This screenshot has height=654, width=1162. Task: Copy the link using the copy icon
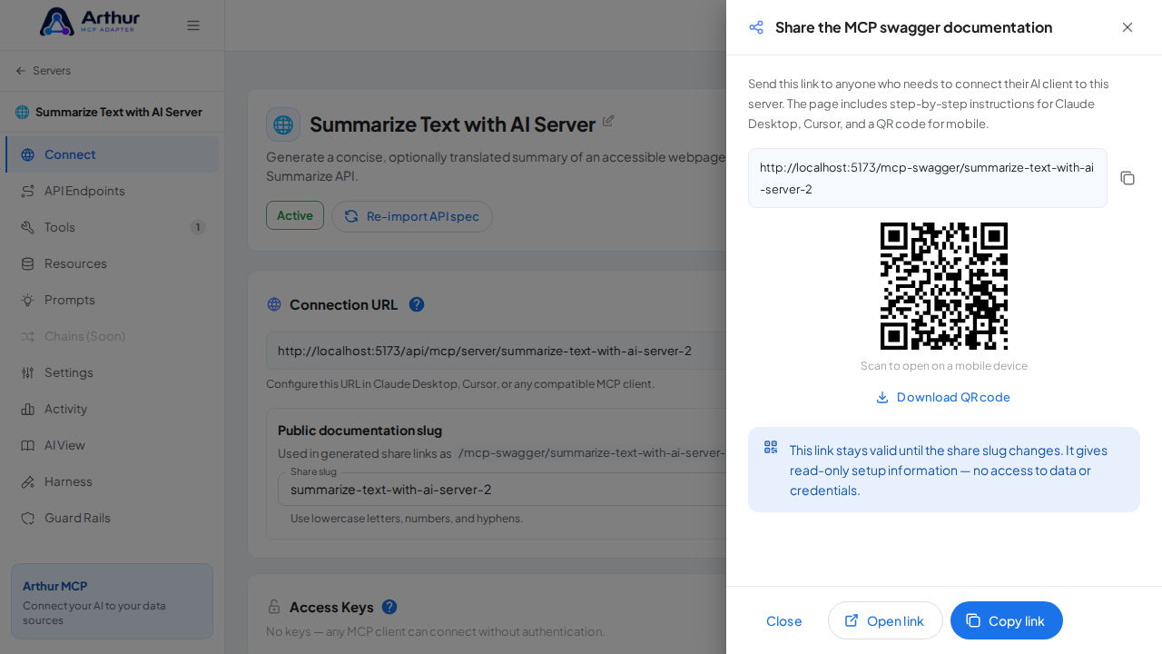[1128, 178]
